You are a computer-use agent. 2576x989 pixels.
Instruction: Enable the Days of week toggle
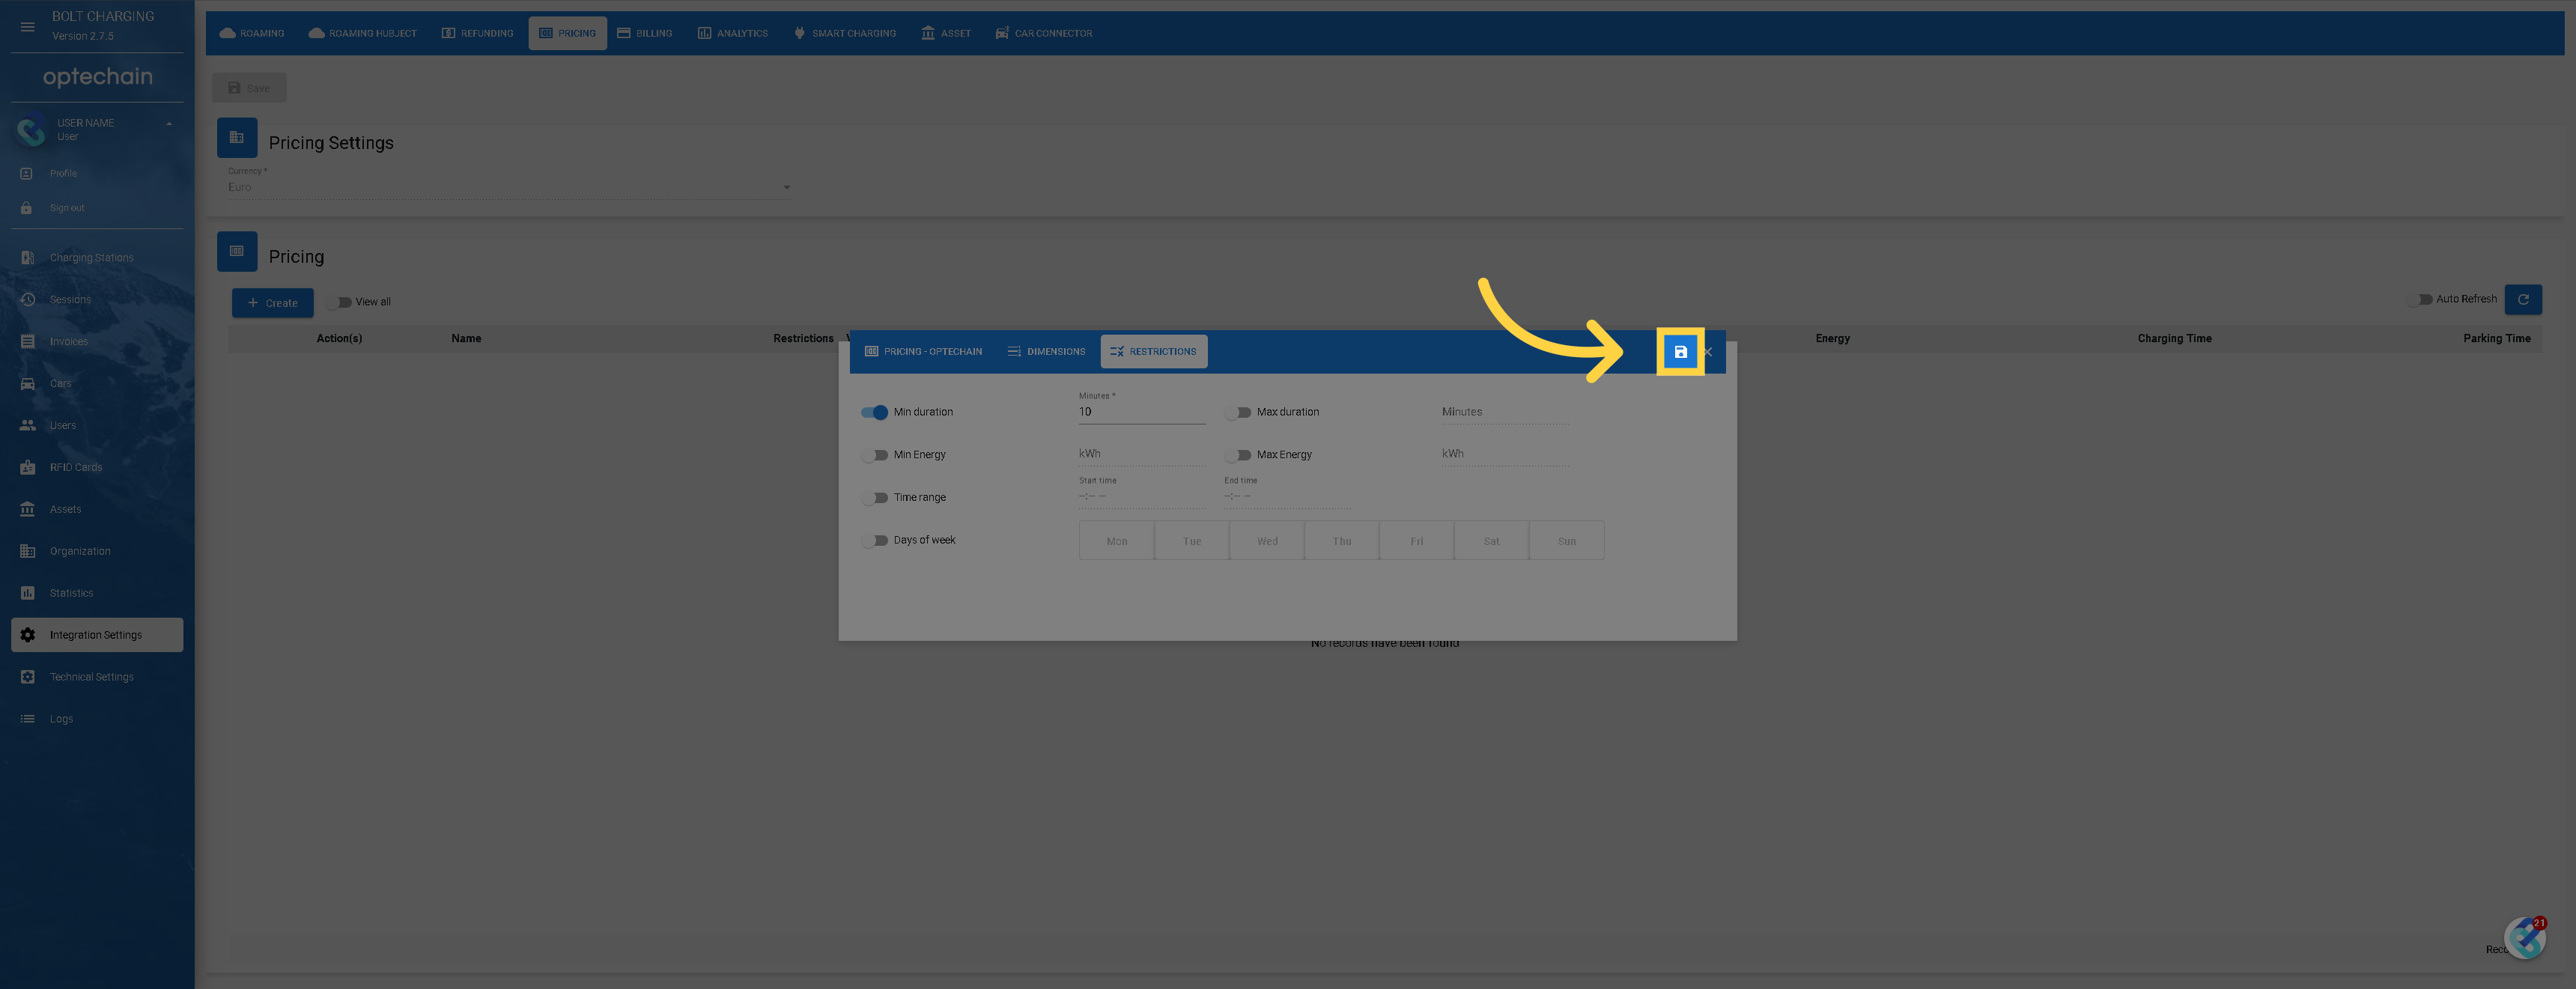coord(876,540)
